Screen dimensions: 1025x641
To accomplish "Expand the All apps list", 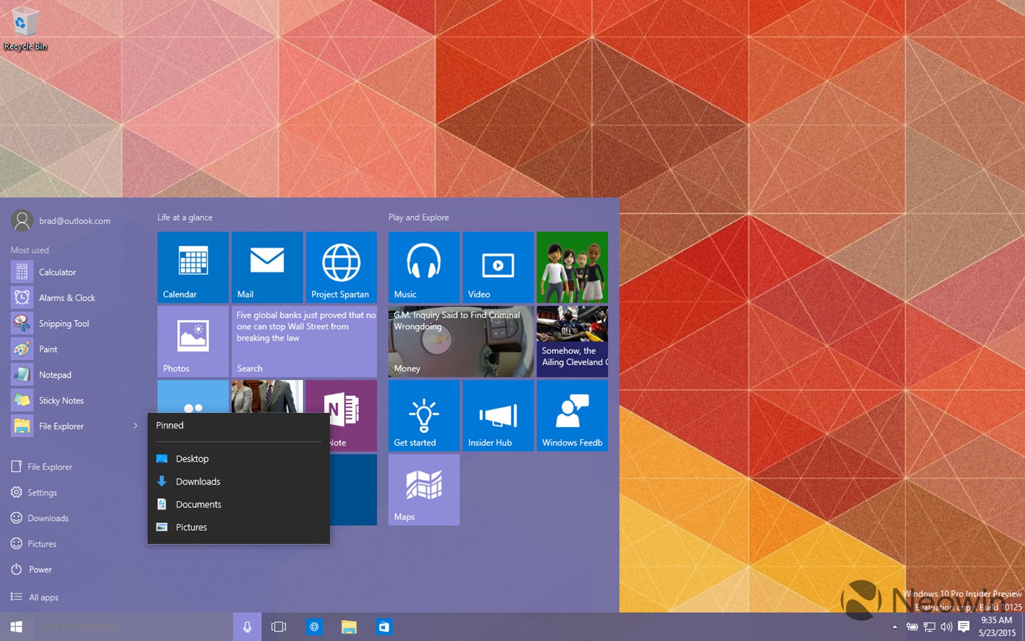I will [43, 597].
